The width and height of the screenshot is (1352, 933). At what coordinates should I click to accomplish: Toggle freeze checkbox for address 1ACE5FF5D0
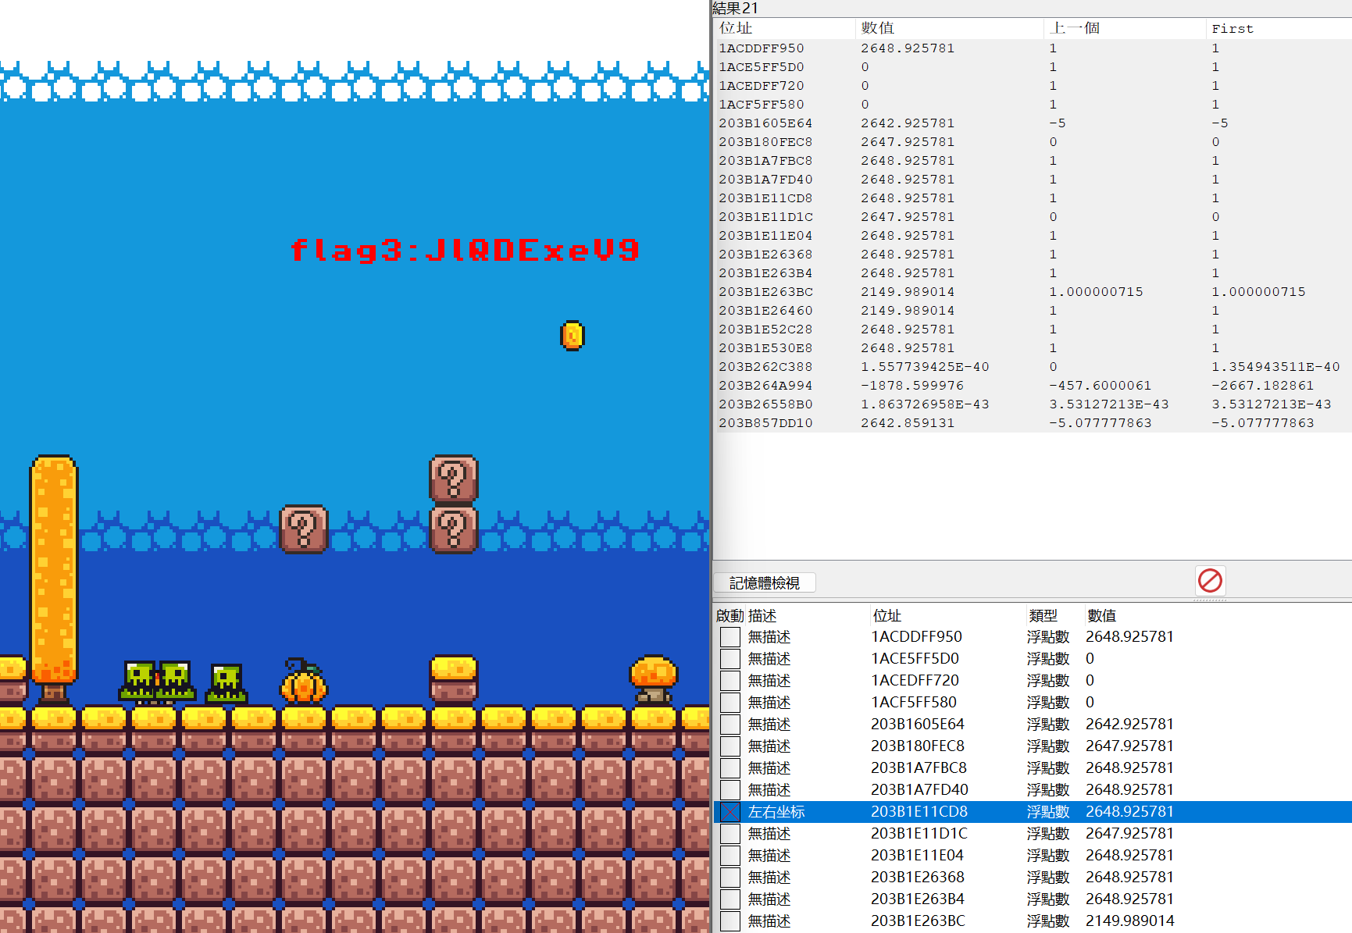[730, 659]
